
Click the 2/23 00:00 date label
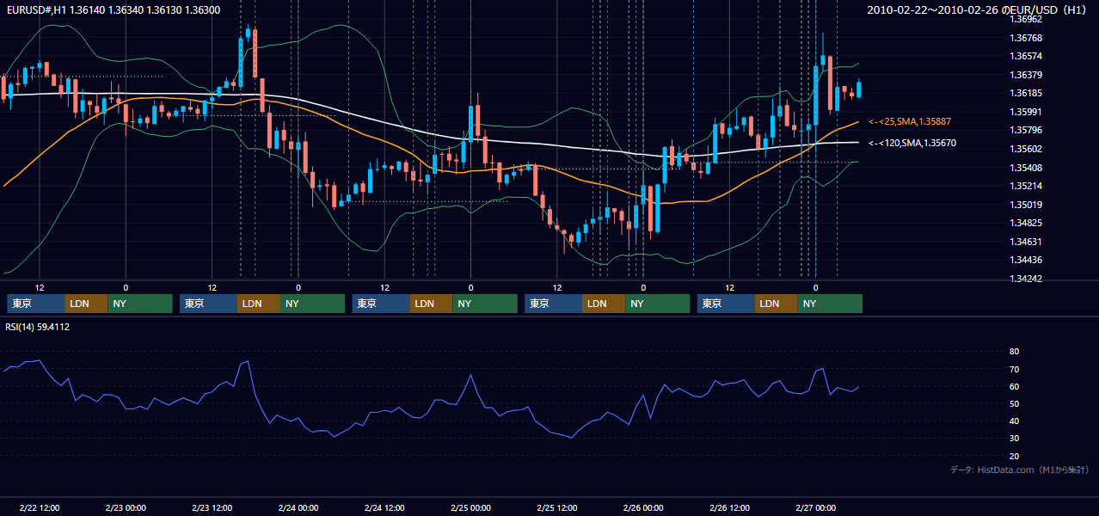(126, 508)
